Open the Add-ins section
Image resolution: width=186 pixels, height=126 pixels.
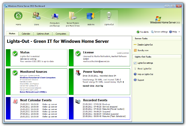pyautogui.click(x=91, y=19)
